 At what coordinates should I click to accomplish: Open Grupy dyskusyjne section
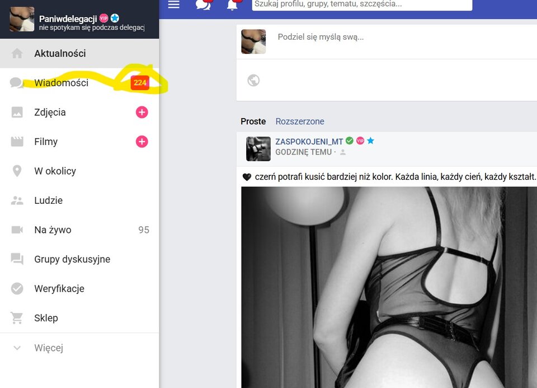72,259
